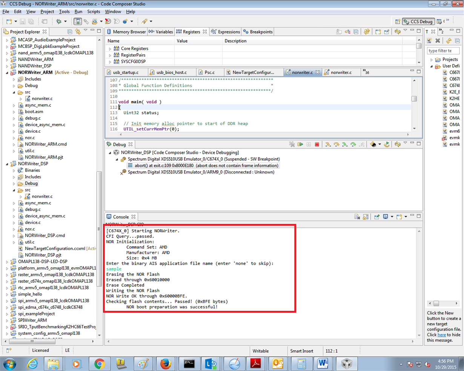Click the CCS Debug perspective button
The image size is (464, 371).
pos(418,21)
